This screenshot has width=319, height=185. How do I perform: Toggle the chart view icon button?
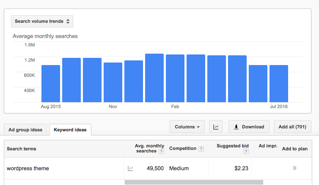coord(216,127)
